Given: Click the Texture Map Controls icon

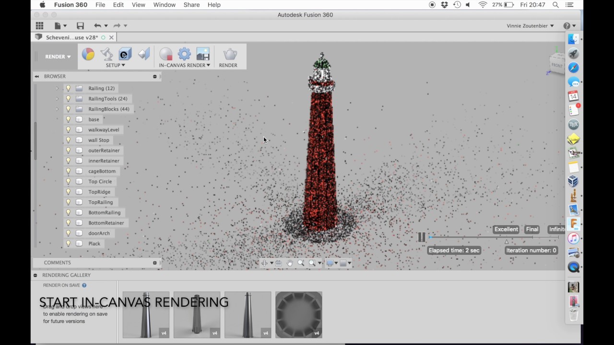Looking at the screenshot, I should pyautogui.click(x=144, y=54).
